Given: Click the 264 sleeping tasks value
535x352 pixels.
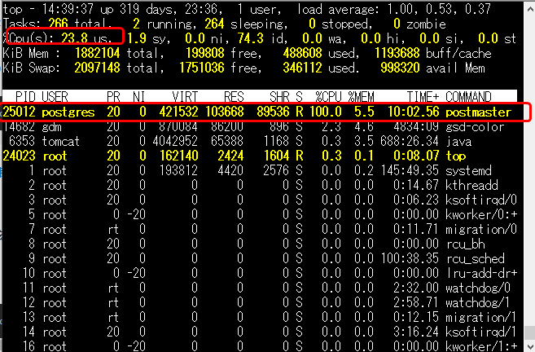Looking at the screenshot, I should coord(215,24).
